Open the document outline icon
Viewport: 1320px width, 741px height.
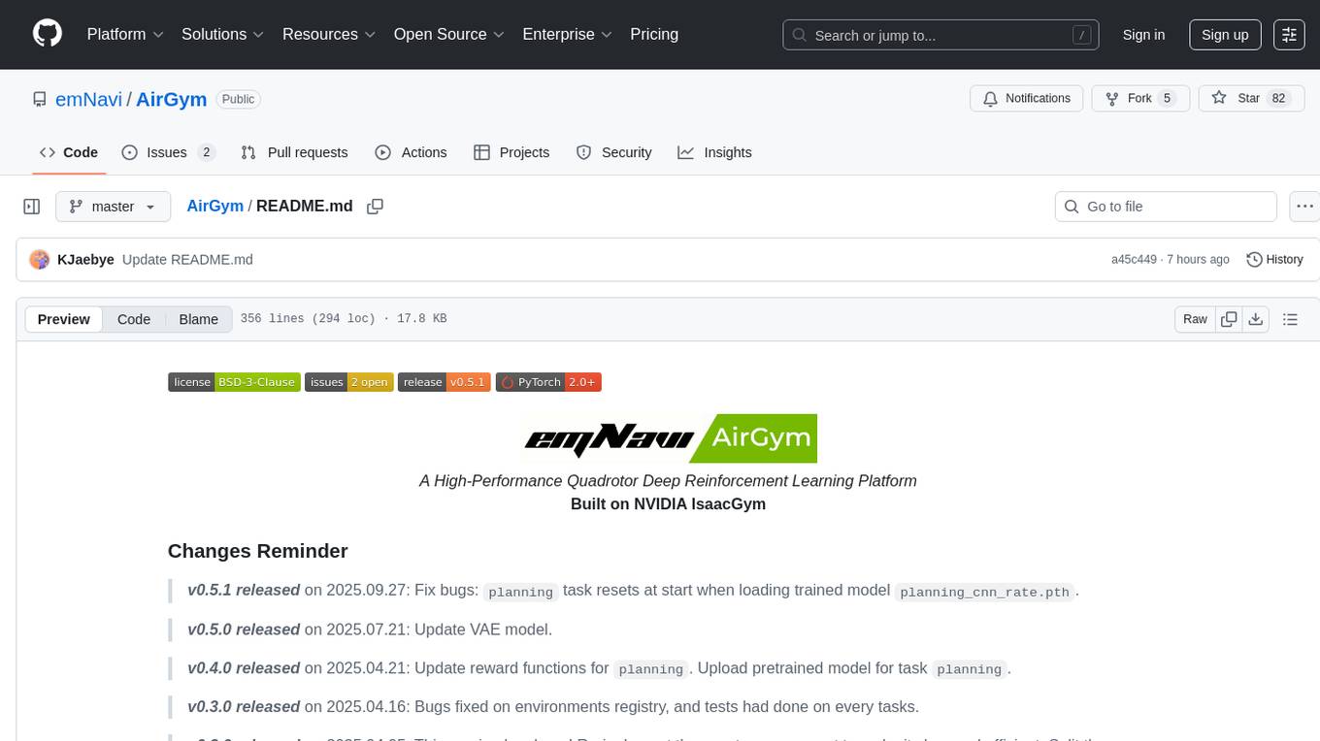[x=1290, y=319]
